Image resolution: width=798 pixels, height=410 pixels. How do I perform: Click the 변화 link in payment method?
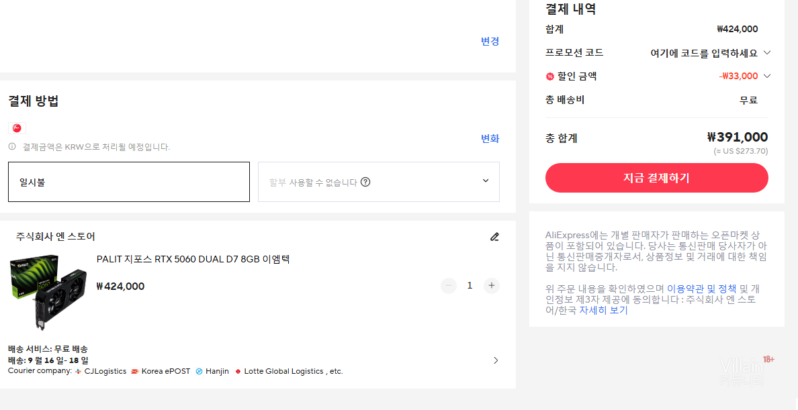click(x=490, y=138)
